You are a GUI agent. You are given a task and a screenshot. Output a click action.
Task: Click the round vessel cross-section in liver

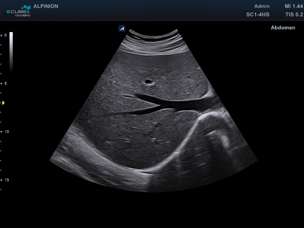click(x=148, y=82)
